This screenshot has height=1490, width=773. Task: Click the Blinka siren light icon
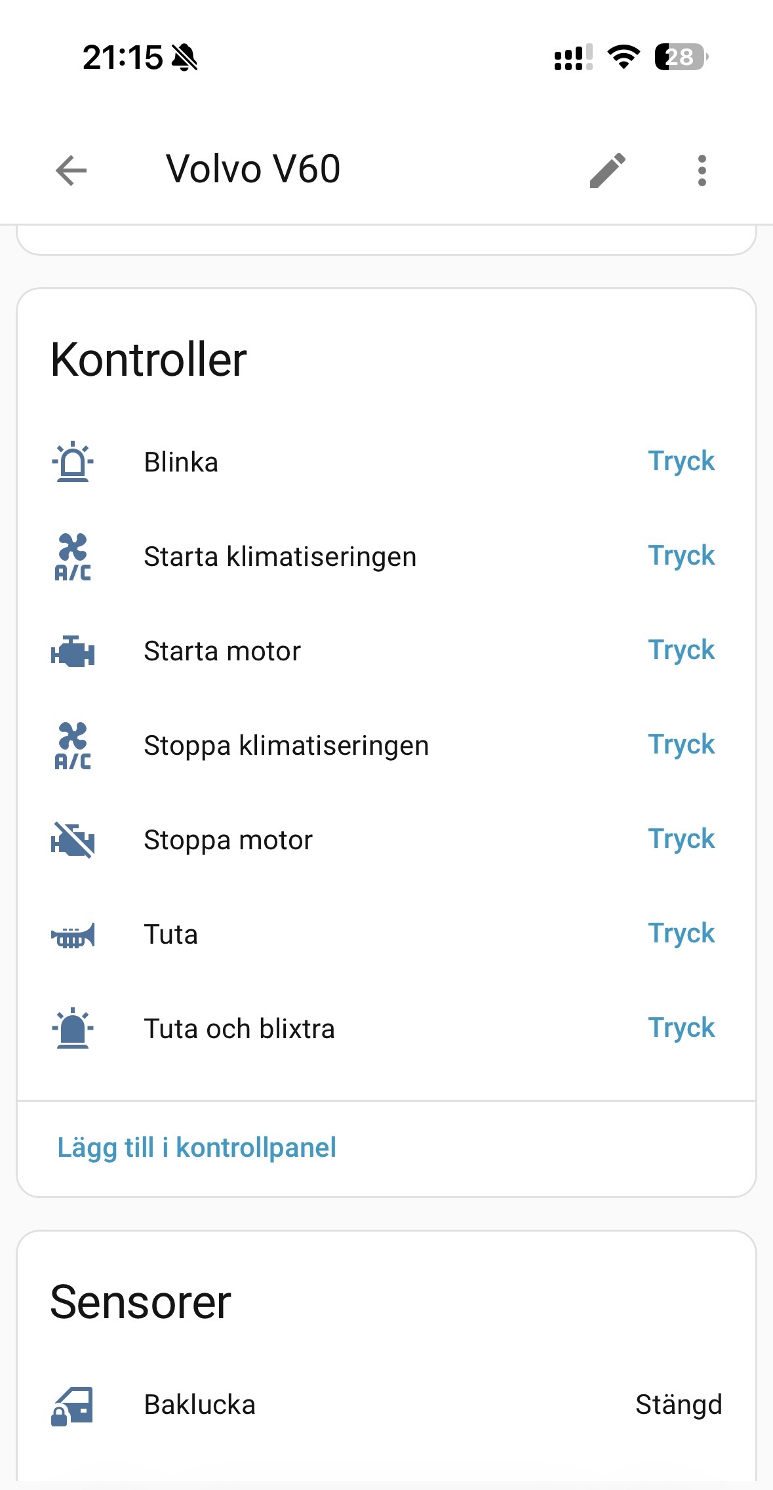pos(73,462)
